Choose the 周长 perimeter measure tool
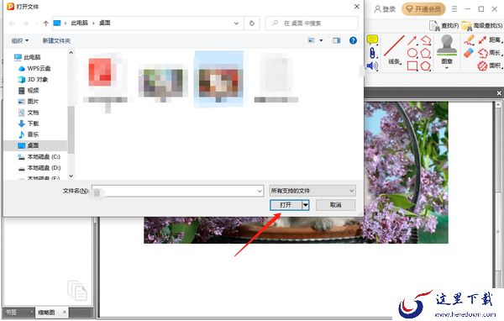Image resolution: width=504 pixels, height=321 pixels. pyautogui.click(x=491, y=53)
